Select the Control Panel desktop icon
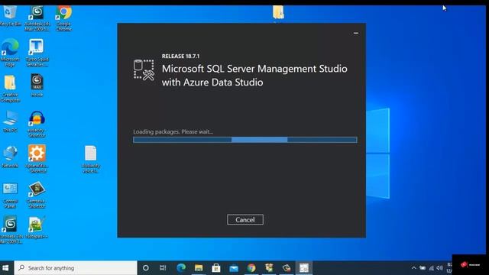 (x=10, y=196)
